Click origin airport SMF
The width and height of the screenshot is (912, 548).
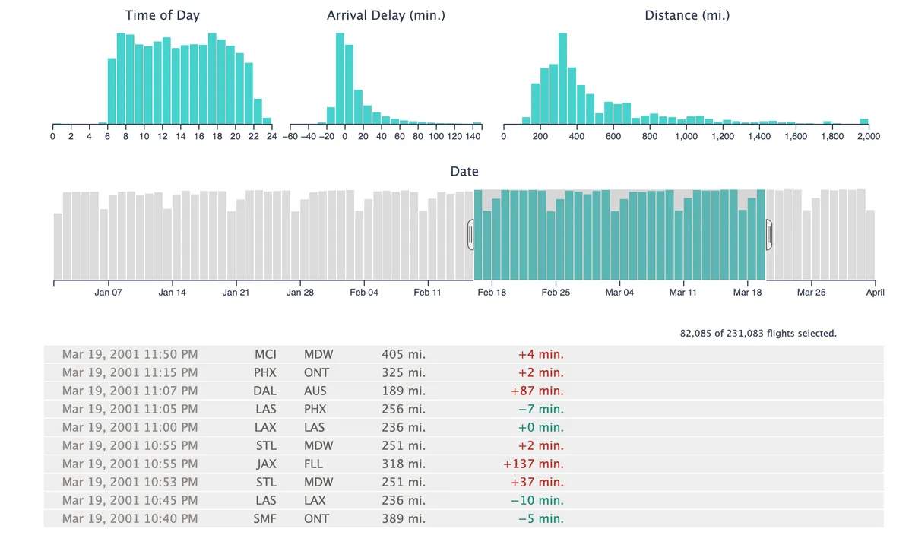[x=265, y=518]
